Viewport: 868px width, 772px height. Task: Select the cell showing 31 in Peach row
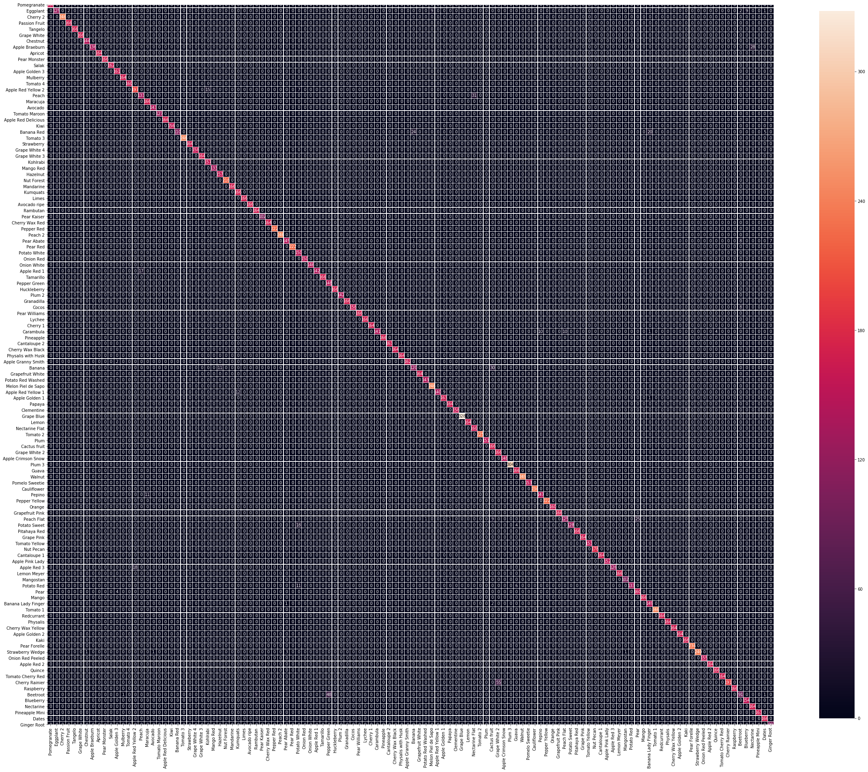(474, 95)
